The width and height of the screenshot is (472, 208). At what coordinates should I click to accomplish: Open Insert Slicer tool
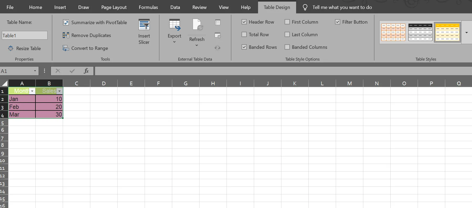click(144, 31)
